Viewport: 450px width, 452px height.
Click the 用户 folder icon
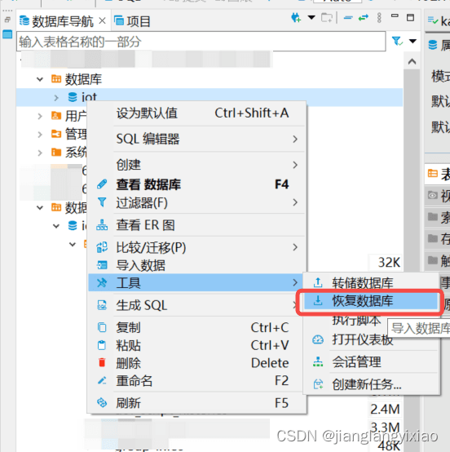pos(56,116)
